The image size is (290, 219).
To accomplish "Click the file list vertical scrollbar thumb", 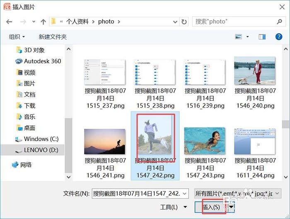I will click(285, 124).
